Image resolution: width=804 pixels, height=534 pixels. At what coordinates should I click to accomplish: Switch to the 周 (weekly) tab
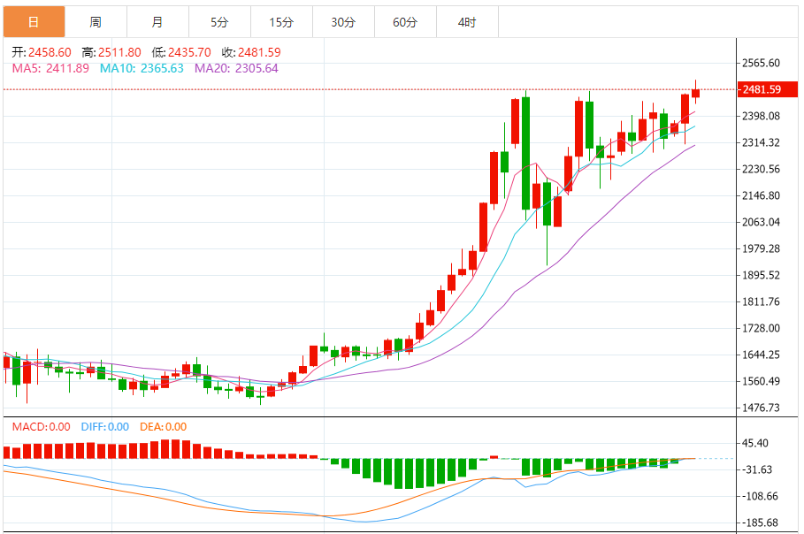pyautogui.click(x=96, y=22)
